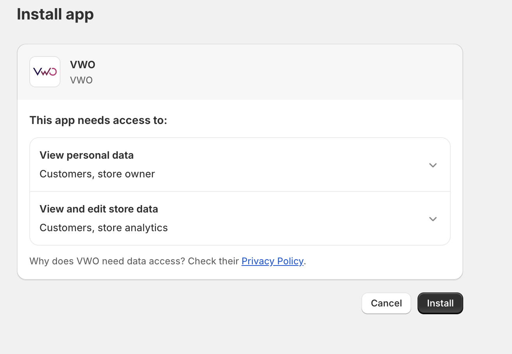The width and height of the screenshot is (512, 354).
Task: Select the "View personal data" title
Action: pos(87,155)
